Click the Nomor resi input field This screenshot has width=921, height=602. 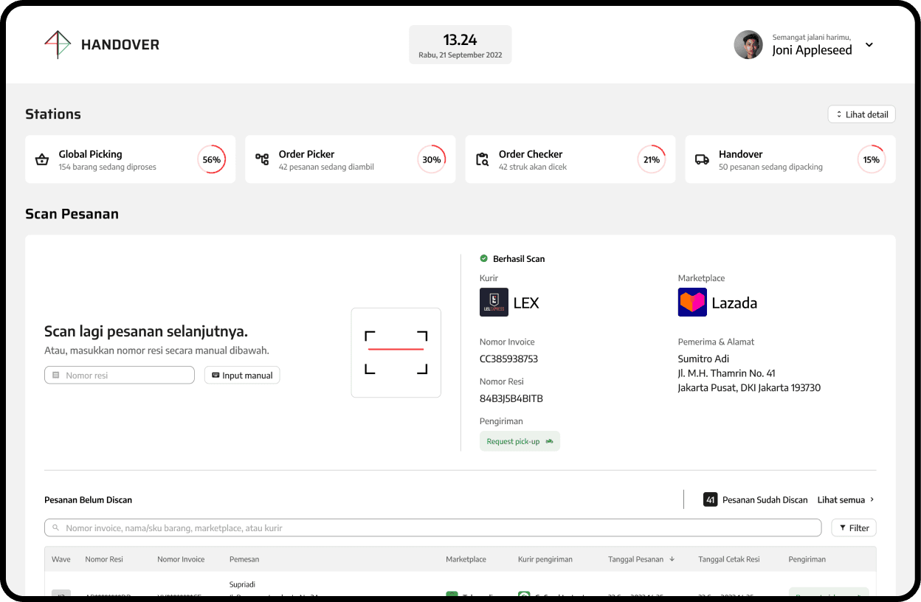pos(120,375)
